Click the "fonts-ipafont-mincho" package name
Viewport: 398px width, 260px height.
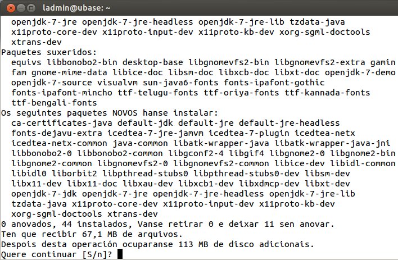[x=62, y=93]
